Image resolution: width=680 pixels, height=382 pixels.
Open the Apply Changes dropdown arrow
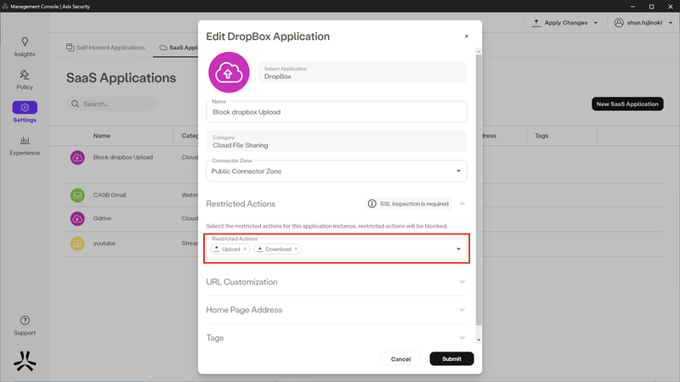pos(596,23)
